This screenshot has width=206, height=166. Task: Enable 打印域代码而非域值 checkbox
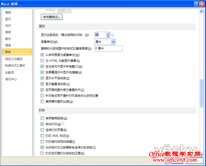42,142
